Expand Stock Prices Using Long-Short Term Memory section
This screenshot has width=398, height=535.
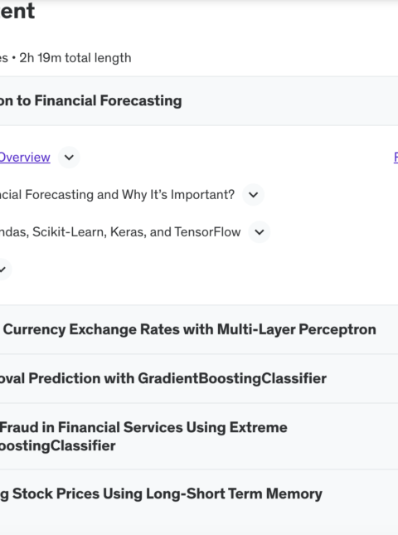coord(199,494)
